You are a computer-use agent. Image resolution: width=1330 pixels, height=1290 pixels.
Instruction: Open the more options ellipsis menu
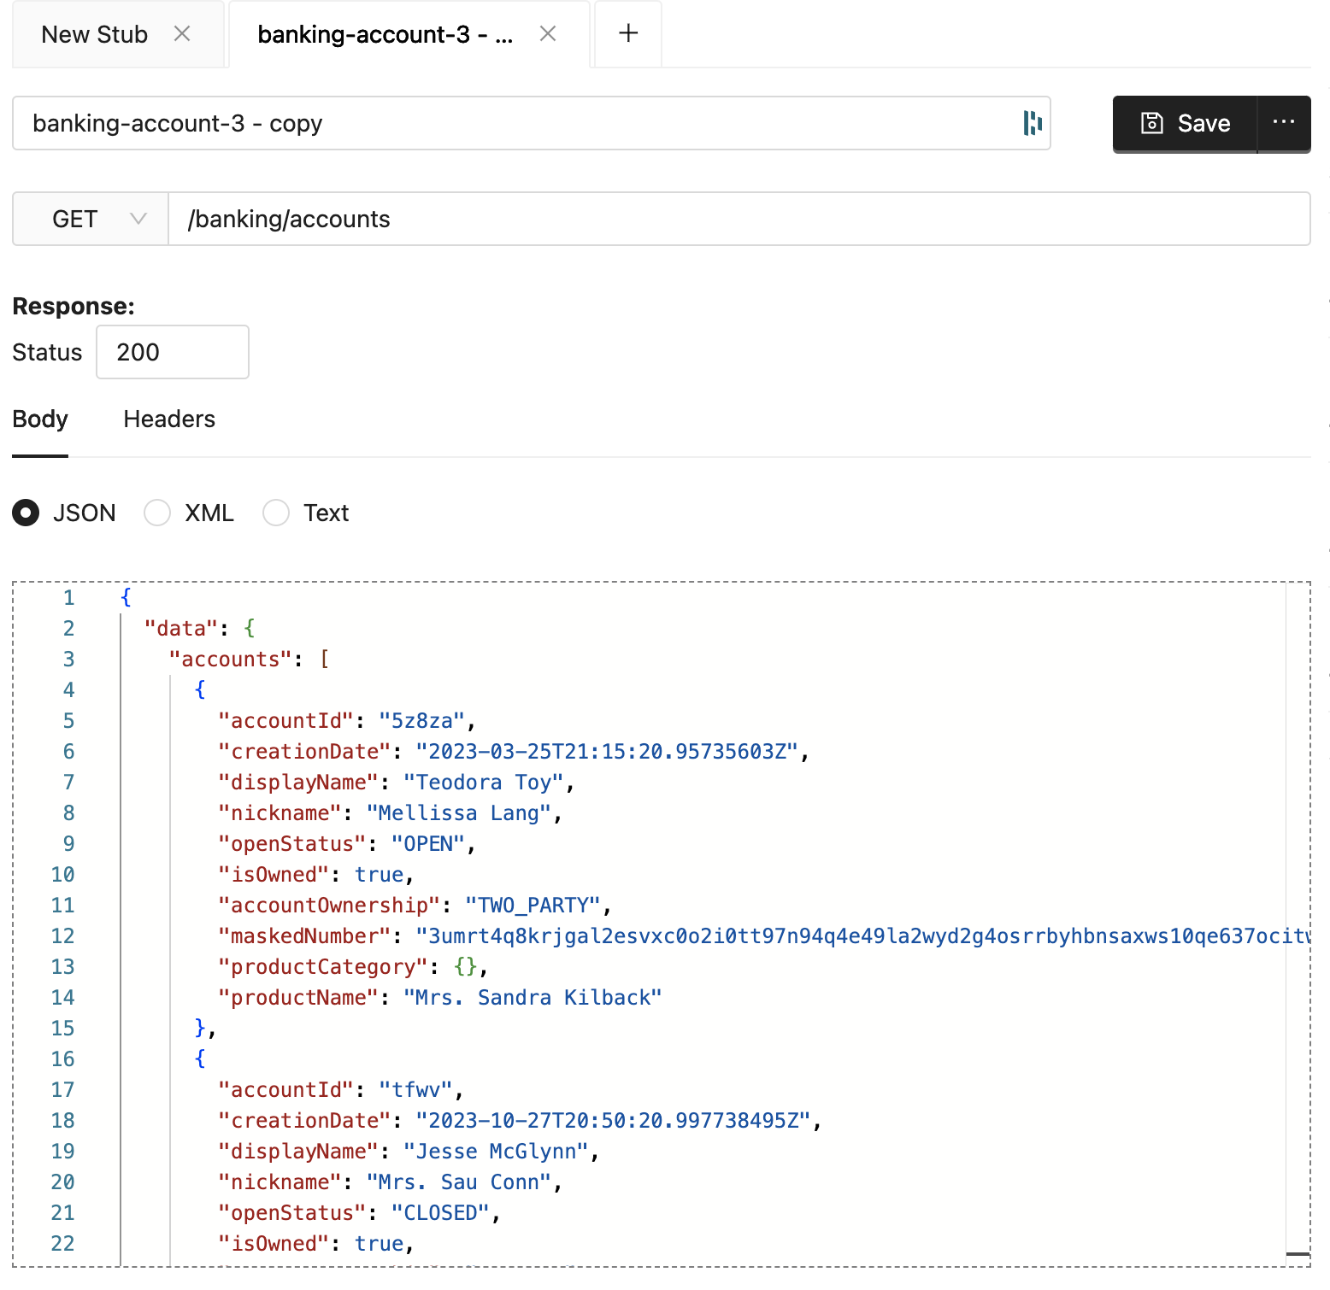tap(1284, 123)
